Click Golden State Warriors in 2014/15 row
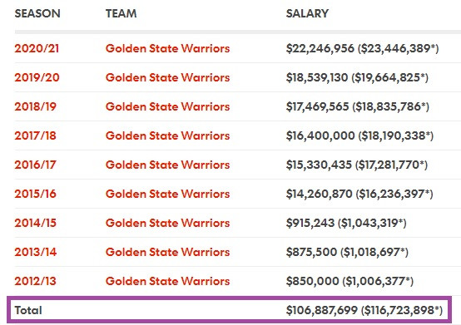This screenshot has width=461, height=325. (167, 223)
